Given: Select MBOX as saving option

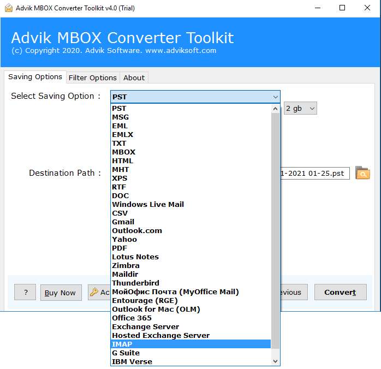Looking at the screenshot, I should (x=190, y=152).
